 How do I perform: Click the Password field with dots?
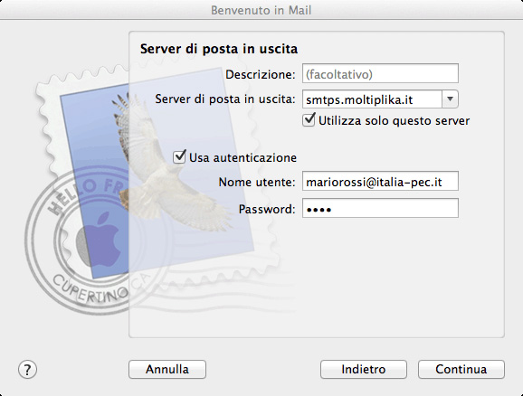tap(380, 208)
